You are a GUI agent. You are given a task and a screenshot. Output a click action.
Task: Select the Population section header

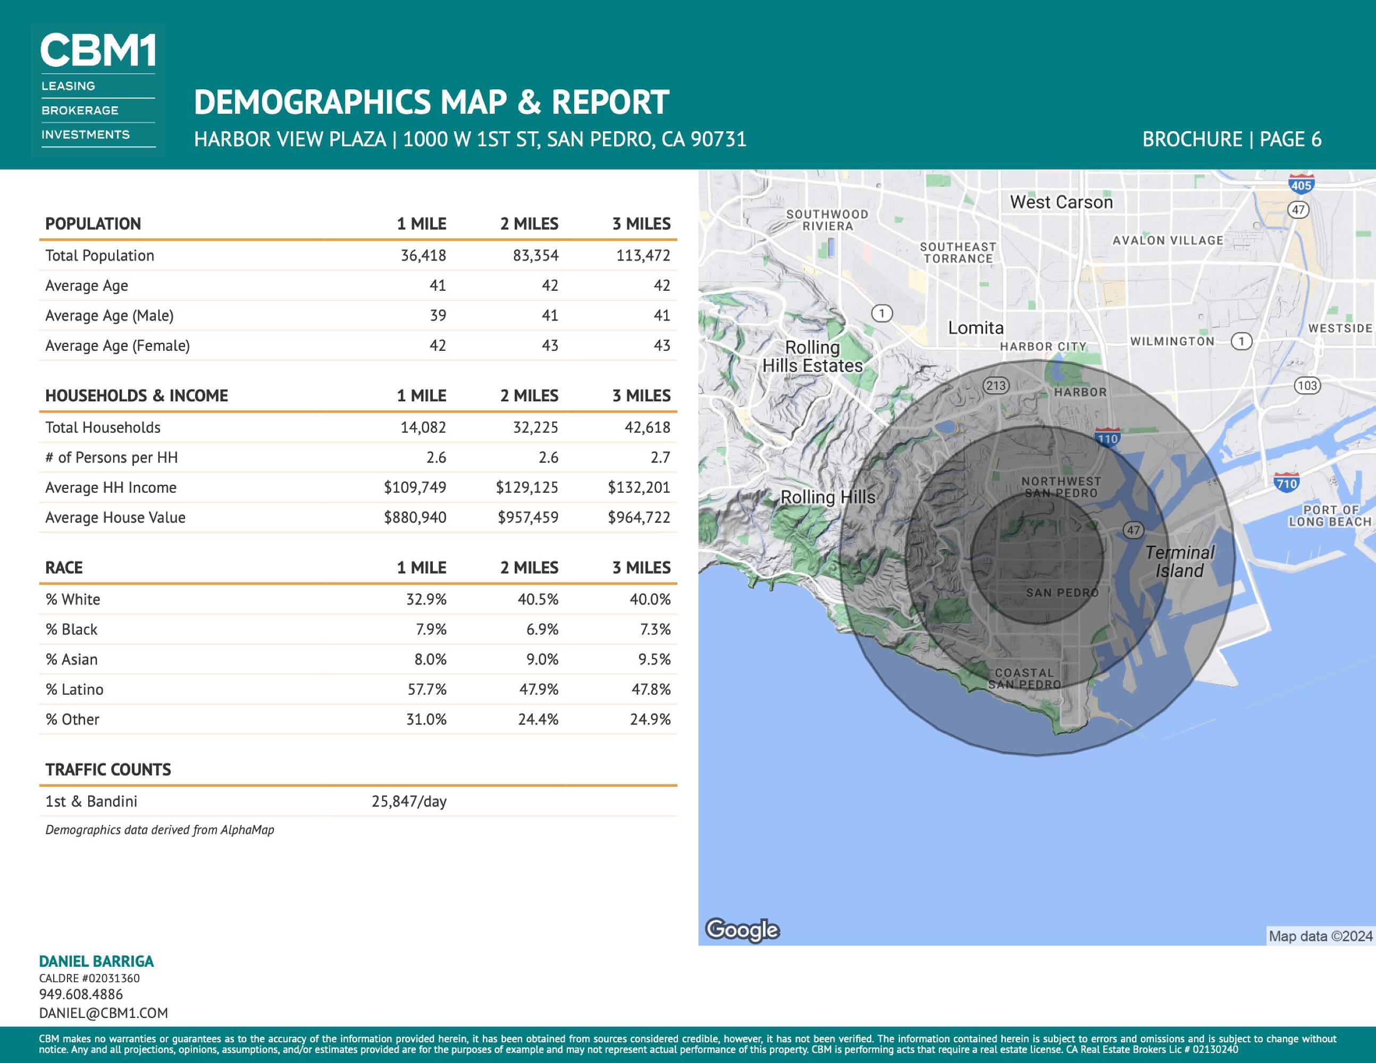click(x=93, y=224)
